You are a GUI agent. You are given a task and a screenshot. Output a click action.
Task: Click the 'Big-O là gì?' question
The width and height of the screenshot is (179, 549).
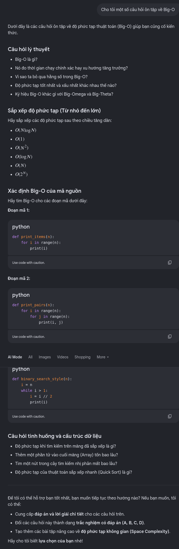click(x=26, y=60)
